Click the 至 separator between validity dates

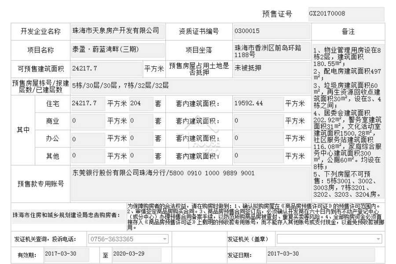point(105,255)
